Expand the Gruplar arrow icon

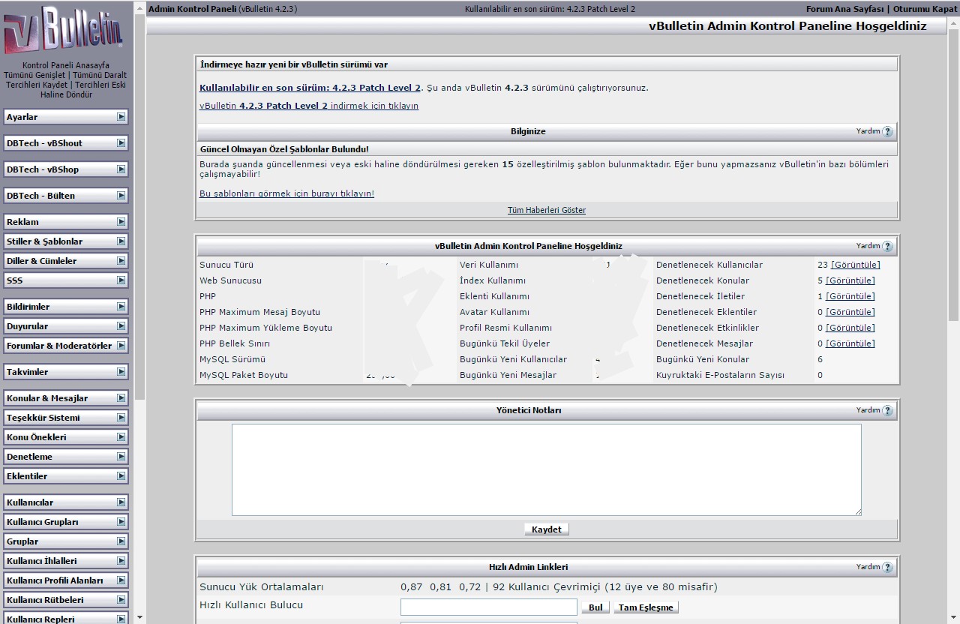coord(121,541)
